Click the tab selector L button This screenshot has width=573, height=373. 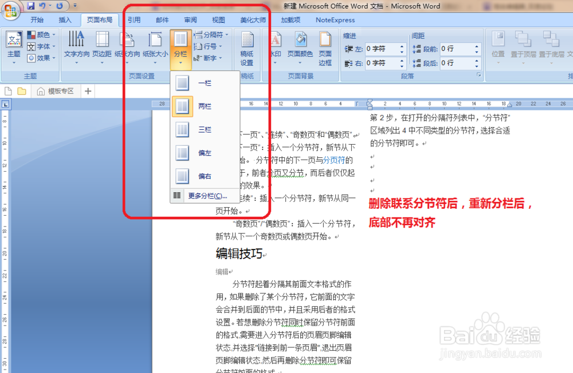pos(6,104)
